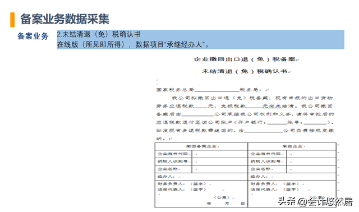
Task: Click the line mentioning "承继经办人"
Action: point(133,44)
